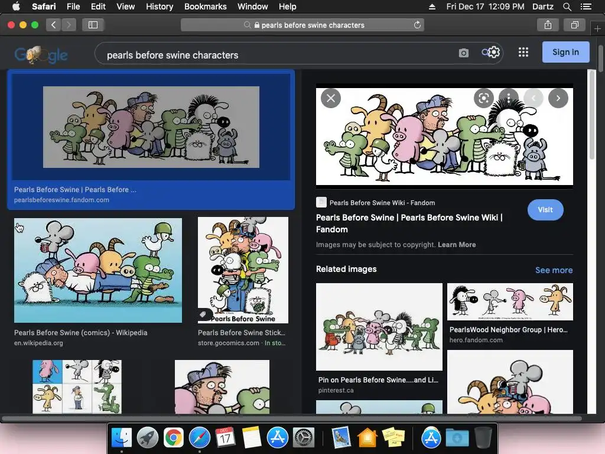Open the Google logo home link

point(41,55)
